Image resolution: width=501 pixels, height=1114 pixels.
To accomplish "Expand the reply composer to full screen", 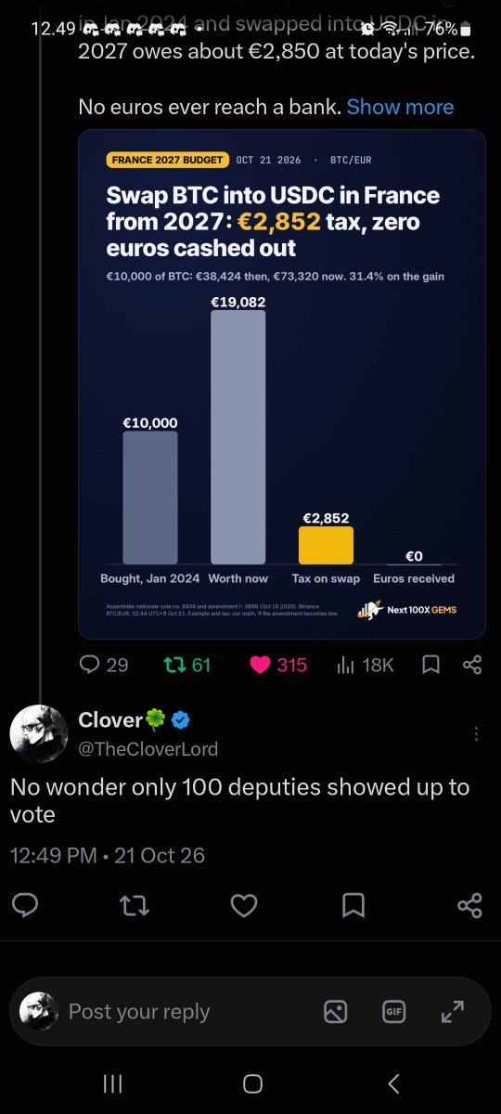I will tap(453, 1012).
